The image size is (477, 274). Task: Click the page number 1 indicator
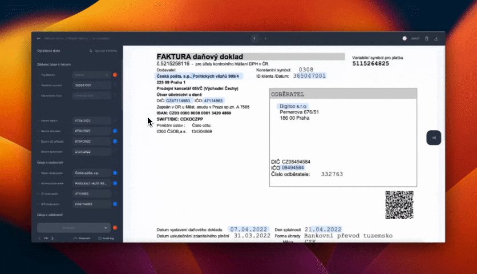tap(254, 38)
